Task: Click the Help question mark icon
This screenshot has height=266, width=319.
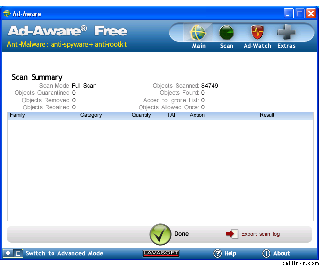Action: tap(218, 253)
